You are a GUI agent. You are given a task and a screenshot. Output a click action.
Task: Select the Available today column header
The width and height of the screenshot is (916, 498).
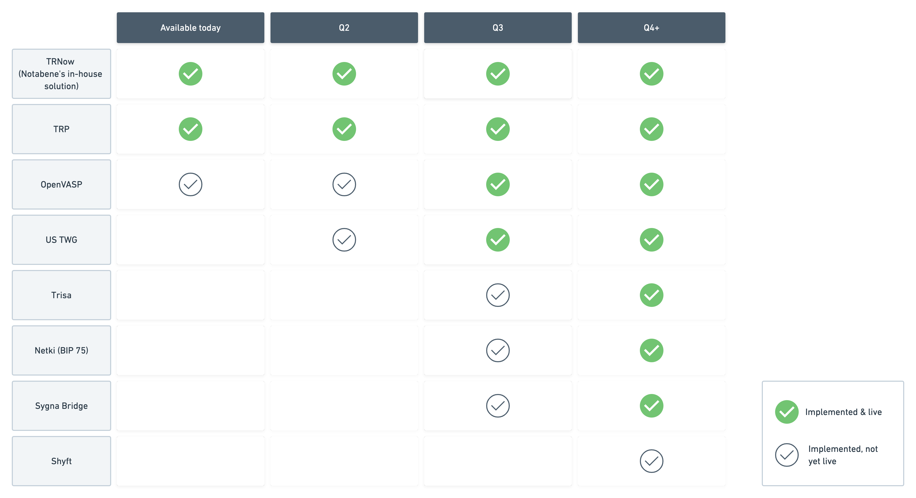pyautogui.click(x=190, y=28)
